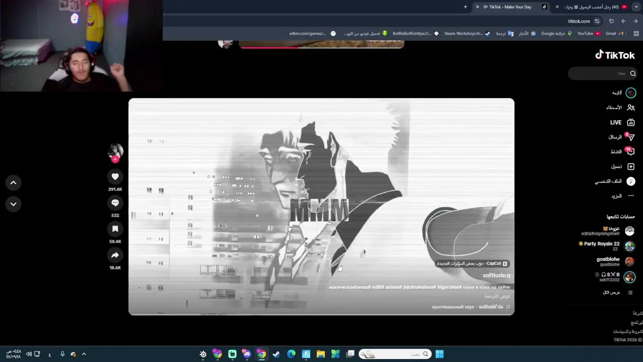
Task: Open the goatblohe followed account
Action: point(615,261)
